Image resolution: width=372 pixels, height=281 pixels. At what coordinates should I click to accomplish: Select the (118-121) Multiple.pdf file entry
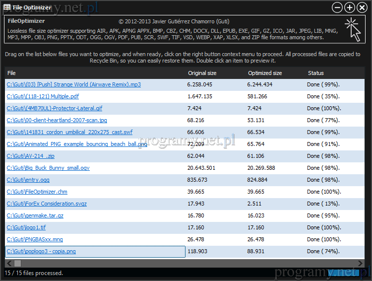(x=43, y=97)
